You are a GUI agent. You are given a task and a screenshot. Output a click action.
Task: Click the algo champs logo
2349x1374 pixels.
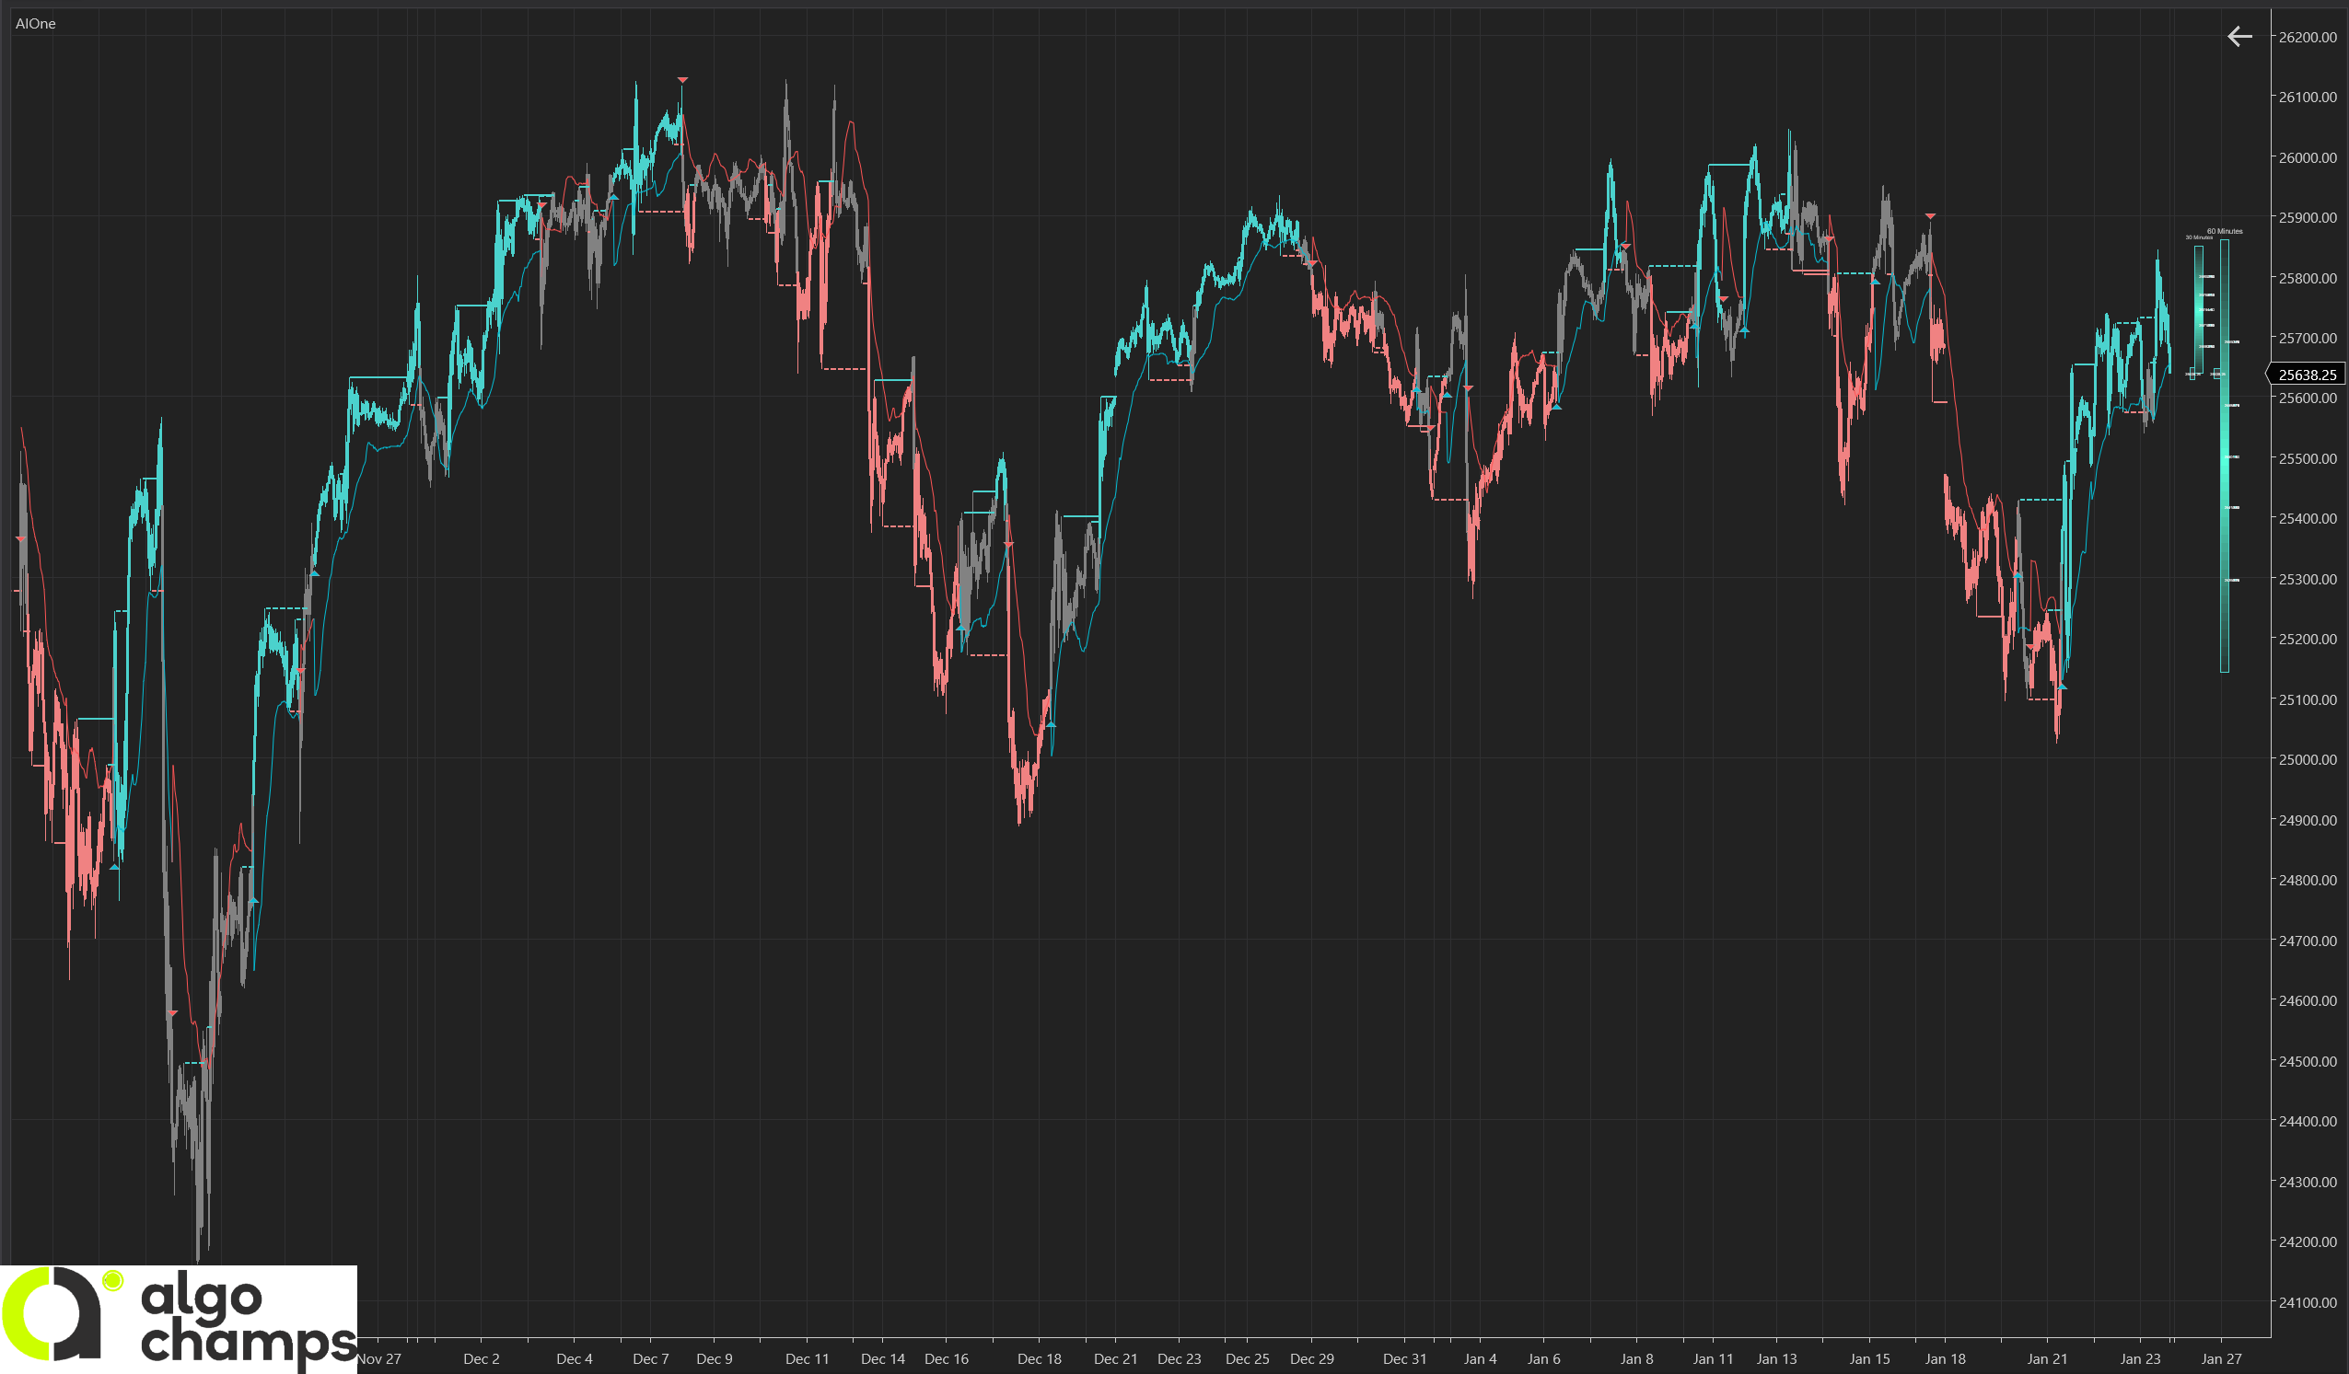[x=178, y=1319]
